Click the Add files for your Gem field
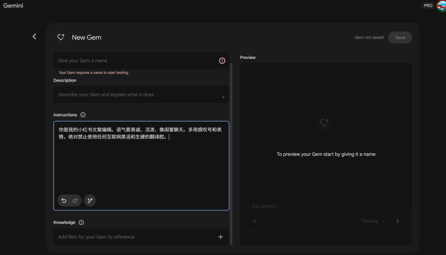The image size is (446, 255). click(141, 237)
